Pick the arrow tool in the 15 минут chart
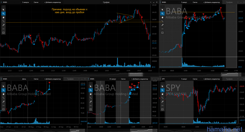Viewport: 245px width, 132px height. [x=91, y=102]
